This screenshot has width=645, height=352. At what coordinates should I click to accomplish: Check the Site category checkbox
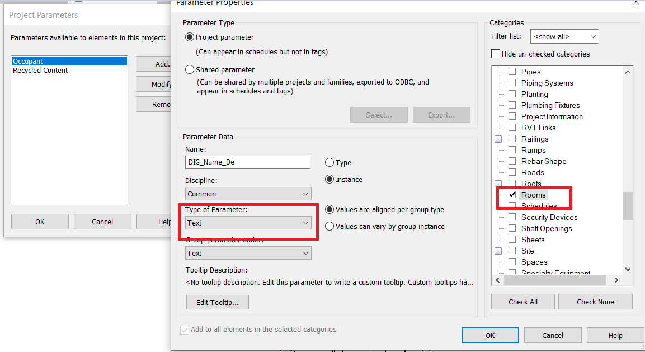click(512, 250)
